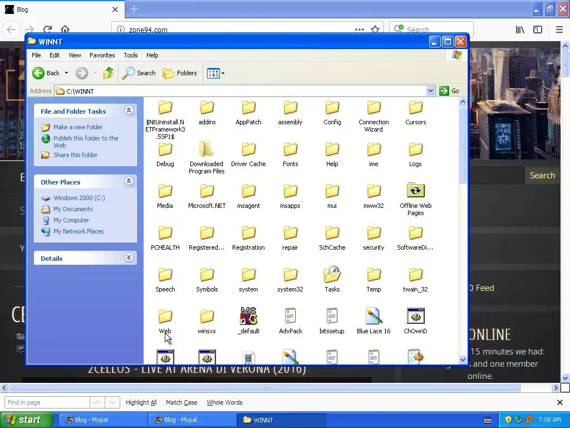Open the Help menu
This screenshot has height=428, width=570.
tap(153, 55)
